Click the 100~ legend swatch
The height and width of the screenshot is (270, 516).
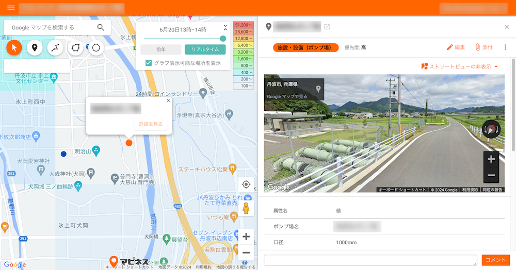pos(244,86)
